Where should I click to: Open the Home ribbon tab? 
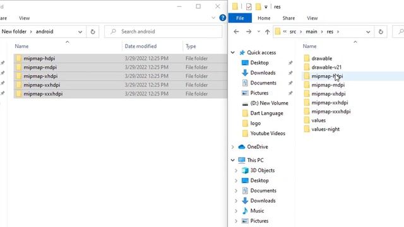coord(264,18)
